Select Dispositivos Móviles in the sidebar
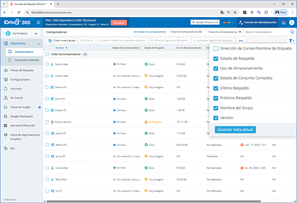This screenshot has height=203, width=297. (x=27, y=60)
